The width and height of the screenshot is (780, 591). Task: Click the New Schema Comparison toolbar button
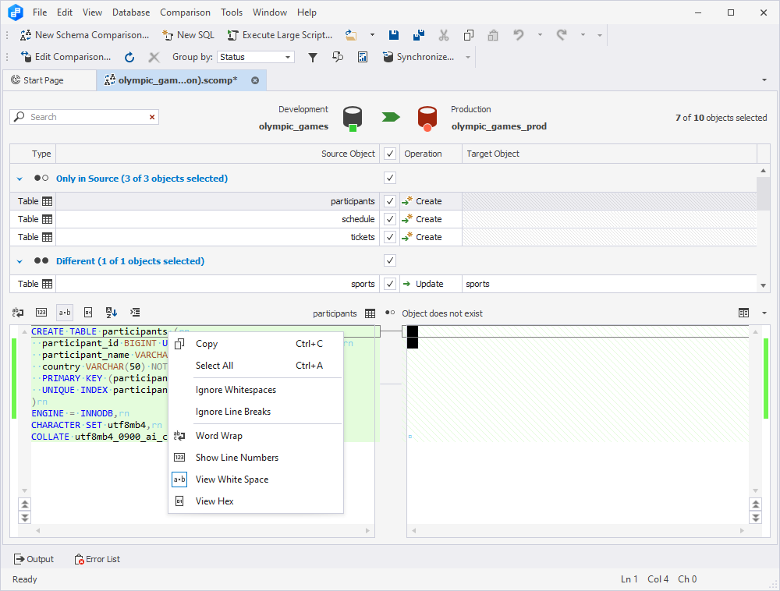click(84, 35)
